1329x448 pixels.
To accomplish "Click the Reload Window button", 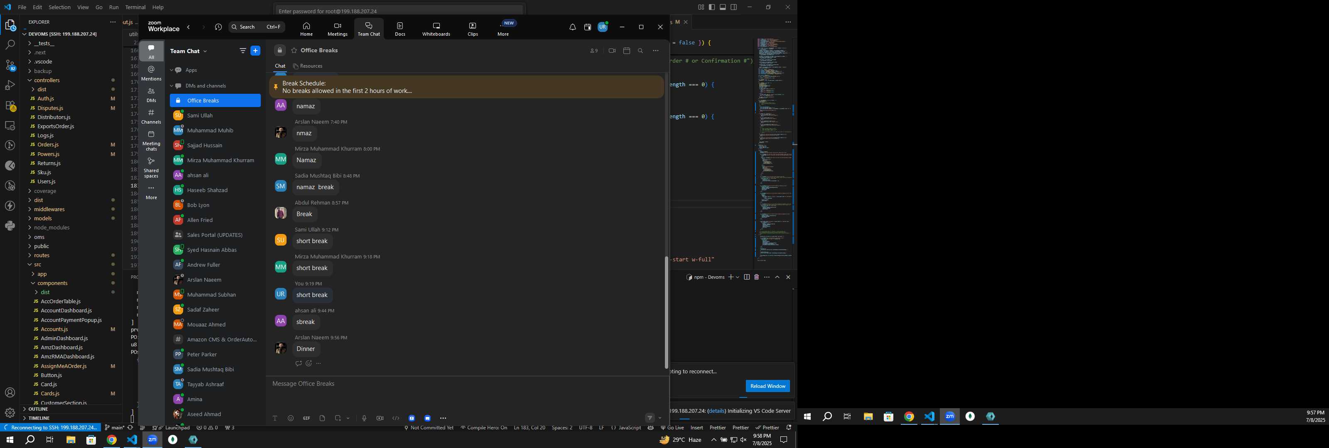I will coord(767,386).
